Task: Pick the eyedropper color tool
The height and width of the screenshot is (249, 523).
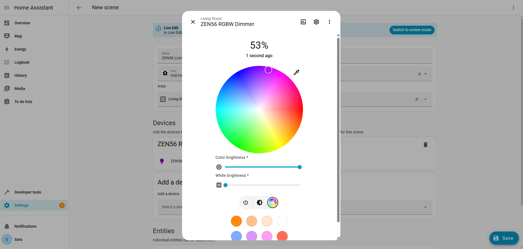Action: coord(296,72)
